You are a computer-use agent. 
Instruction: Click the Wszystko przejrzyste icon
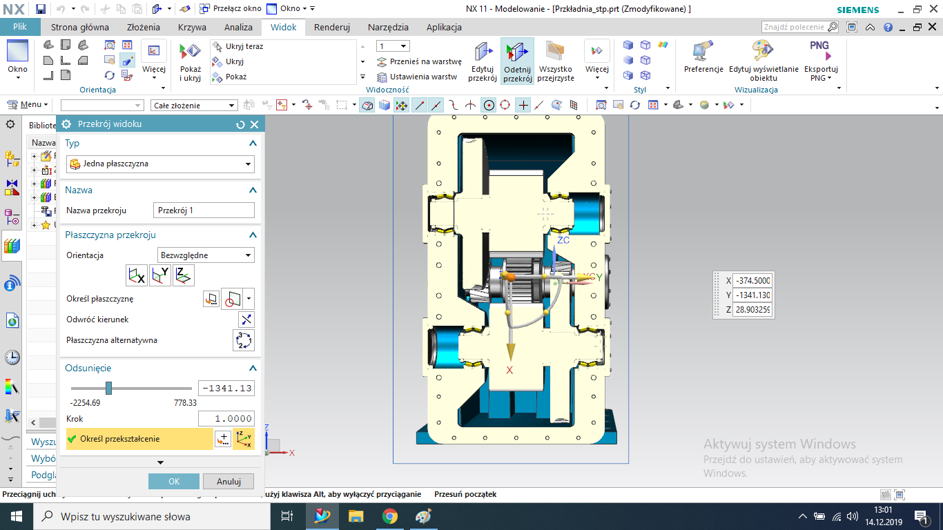(x=555, y=62)
